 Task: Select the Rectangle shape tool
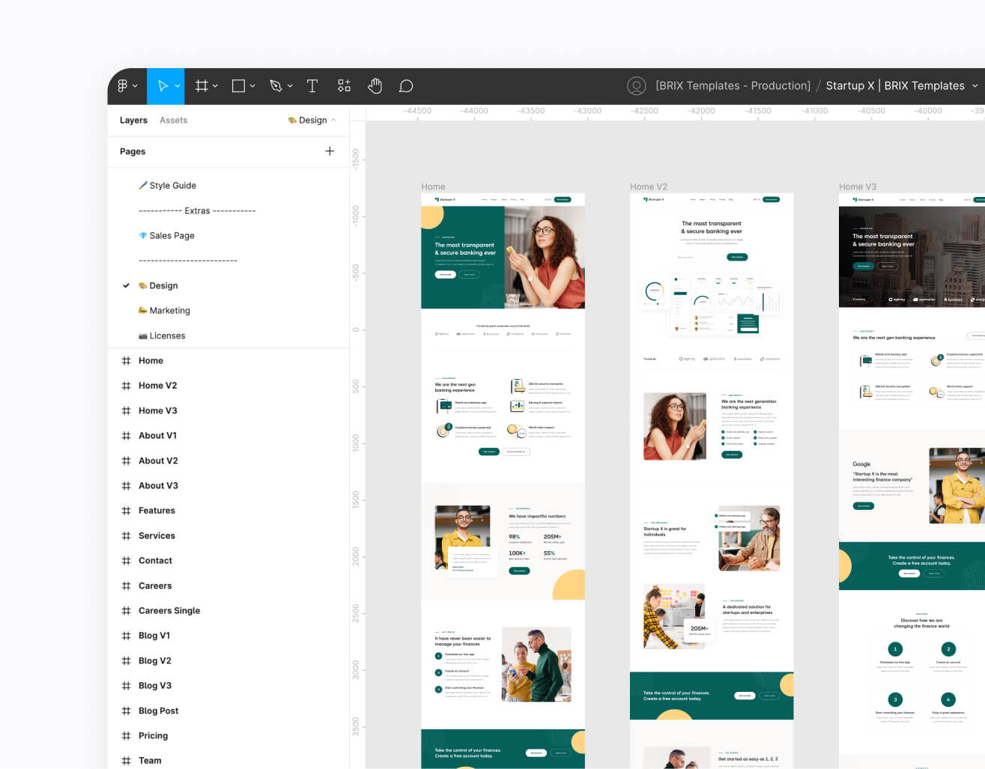pyautogui.click(x=237, y=85)
